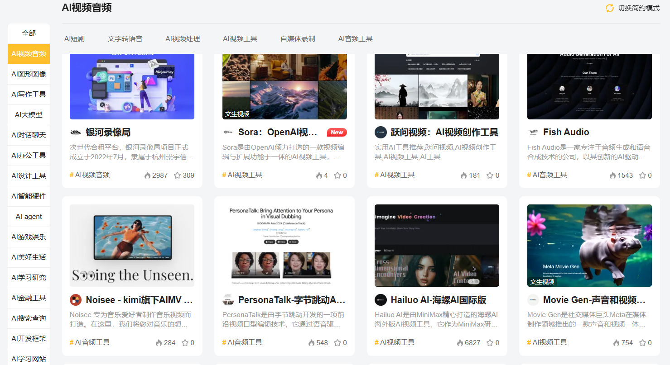This screenshot has height=365, width=670.
Task: Click flame popularity icon on Hailuo AI card
Action: tap(460, 343)
